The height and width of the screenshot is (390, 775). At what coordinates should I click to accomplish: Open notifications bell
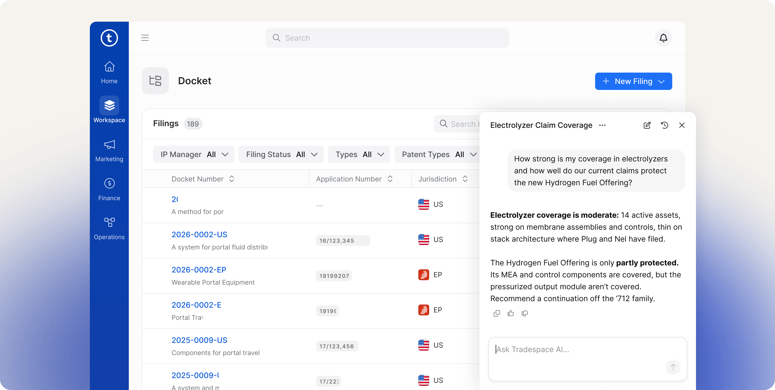pos(664,38)
